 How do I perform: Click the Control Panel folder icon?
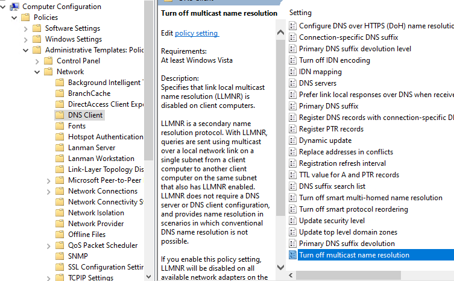click(x=48, y=61)
